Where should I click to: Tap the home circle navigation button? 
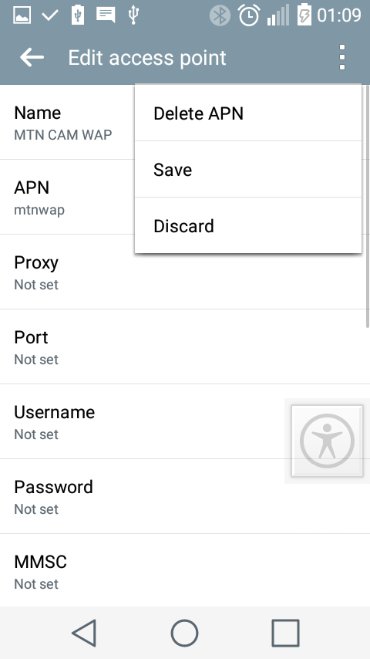point(184,633)
